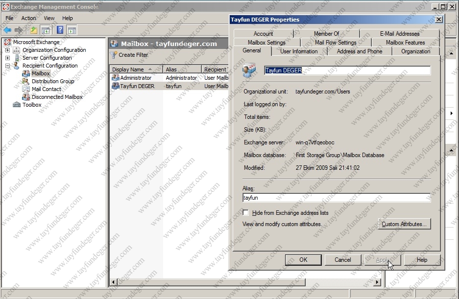This screenshot has height=299, width=459.
Task: Click the Create Filter link
Action: pos(133,55)
